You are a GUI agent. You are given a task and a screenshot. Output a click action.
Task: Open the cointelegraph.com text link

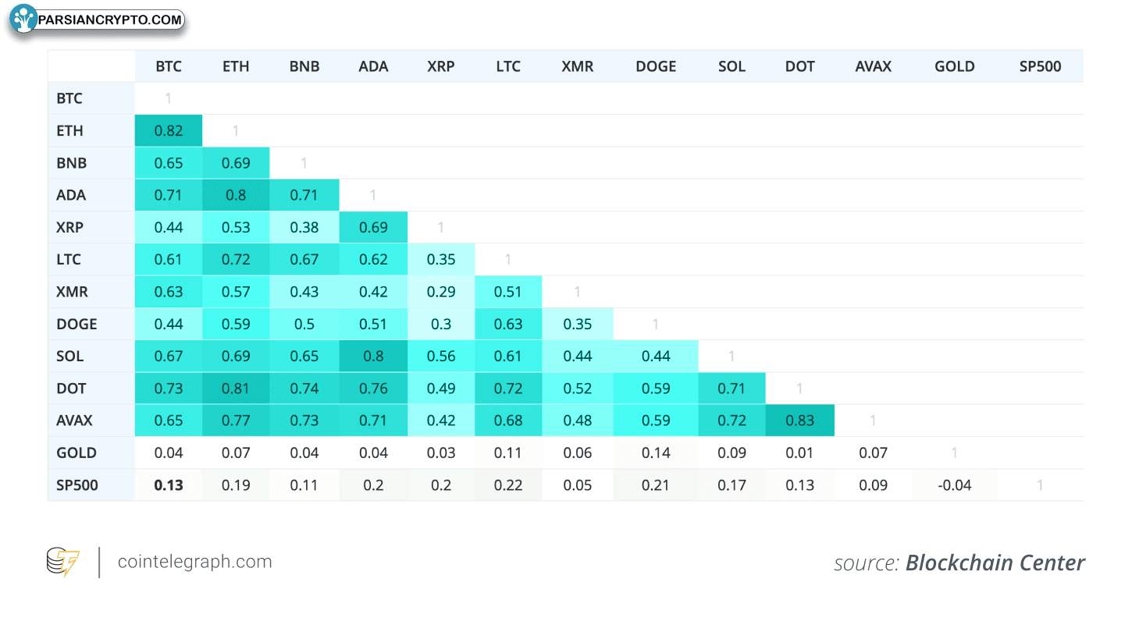point(194,561)
